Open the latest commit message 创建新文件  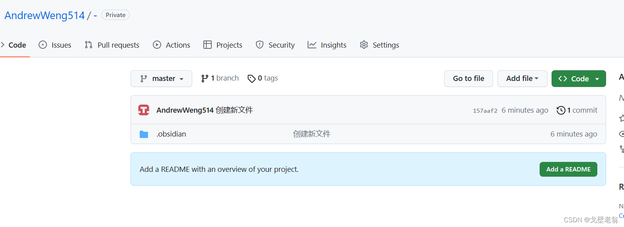click(x=234, y=110)
